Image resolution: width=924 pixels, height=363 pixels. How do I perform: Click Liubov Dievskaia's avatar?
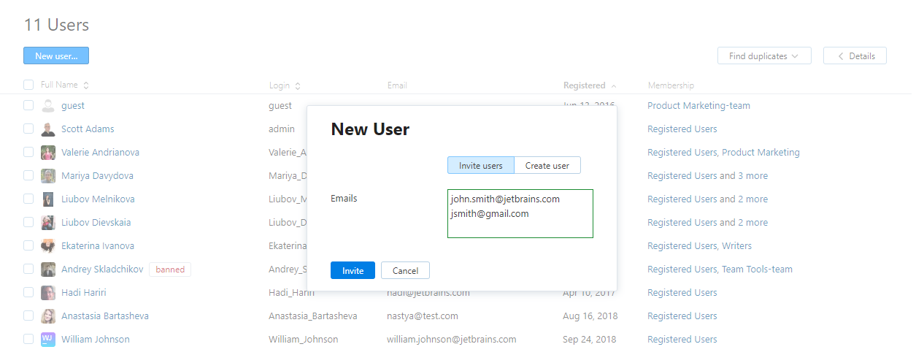coord(48,223)
